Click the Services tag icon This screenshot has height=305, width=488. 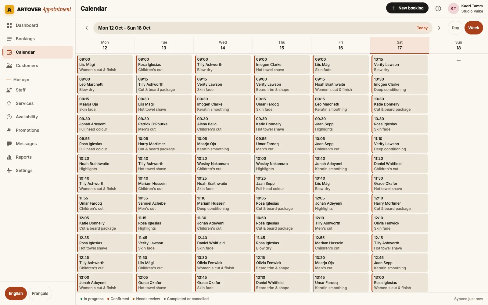coord(9,103)
